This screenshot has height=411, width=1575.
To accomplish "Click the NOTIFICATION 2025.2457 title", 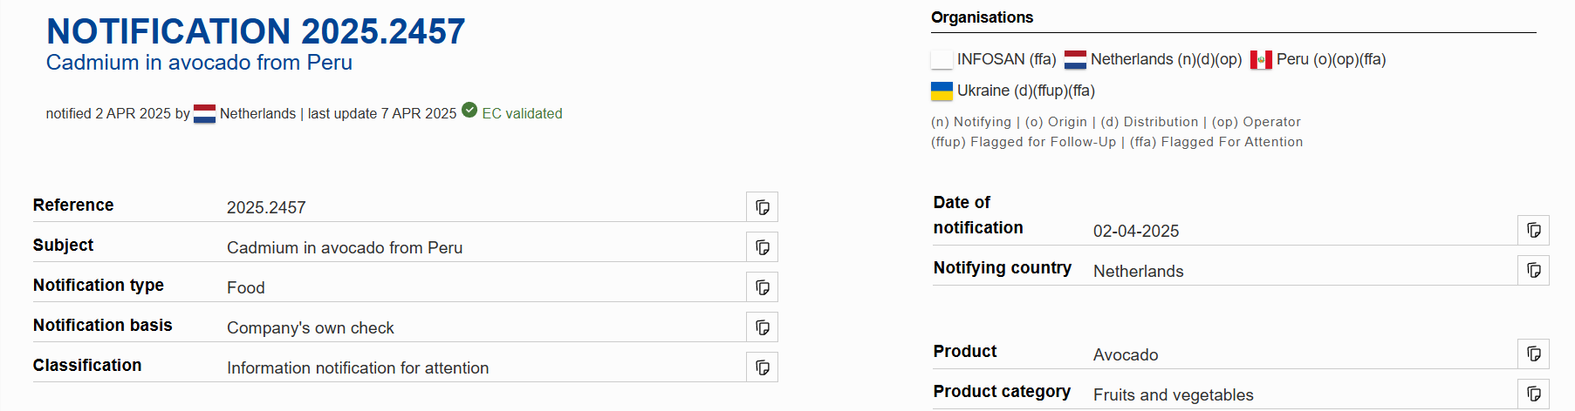I will tap(256, 31).
